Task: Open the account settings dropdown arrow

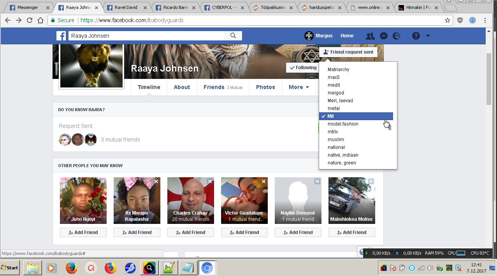Action: (x=428, y=36)
